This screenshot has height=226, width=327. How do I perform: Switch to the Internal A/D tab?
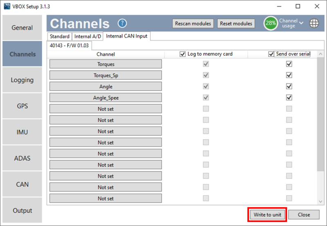tap(87, 36)
